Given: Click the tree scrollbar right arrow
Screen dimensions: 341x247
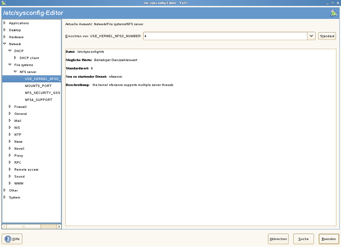Looking at the screenshot, I should (x=59, y=227).
